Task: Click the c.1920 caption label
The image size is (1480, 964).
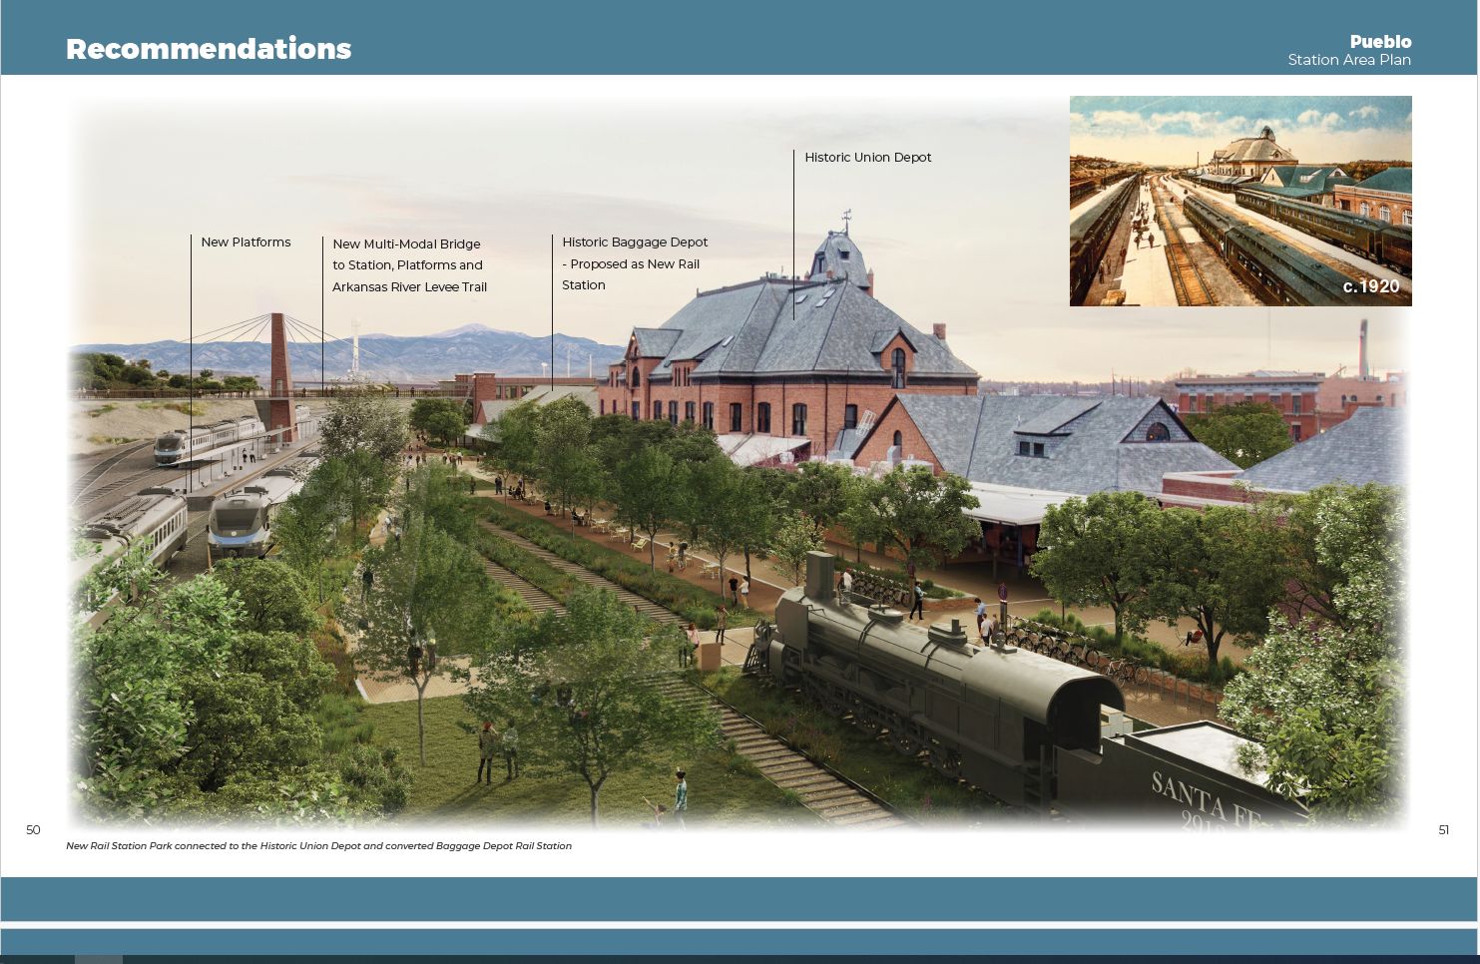Action: pyautogui.click(x=1371, y=286)
